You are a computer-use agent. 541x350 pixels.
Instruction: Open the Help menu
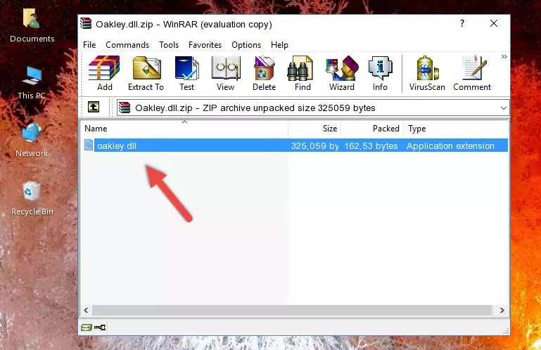pyautogui.click(x=279, y=45)
